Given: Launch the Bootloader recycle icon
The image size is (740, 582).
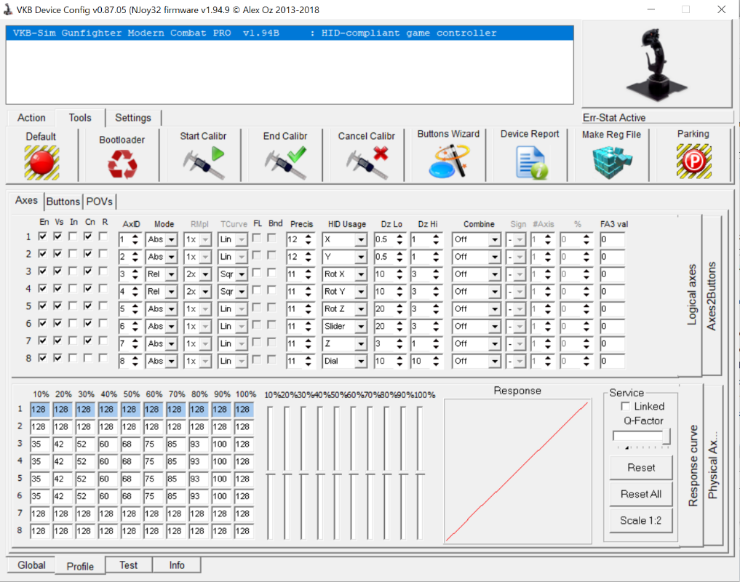Looking at the screenshot, I should click(x=122, y=164).
